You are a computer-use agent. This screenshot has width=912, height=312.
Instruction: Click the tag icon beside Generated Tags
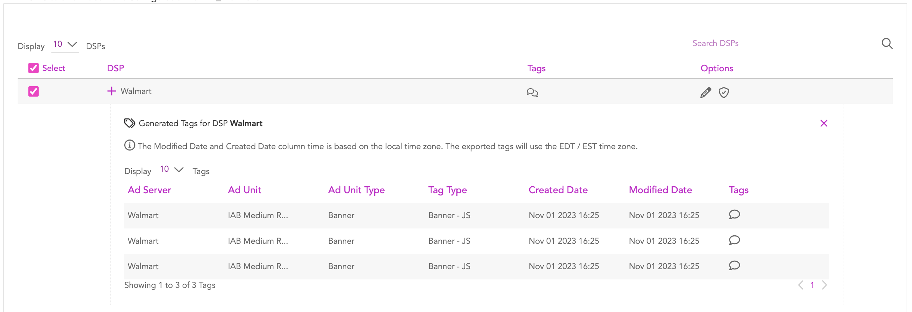(x=130, y=123)
